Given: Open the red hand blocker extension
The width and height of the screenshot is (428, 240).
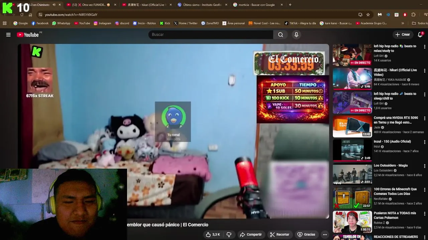Looking at the screenshot, I should pos(405,15).
